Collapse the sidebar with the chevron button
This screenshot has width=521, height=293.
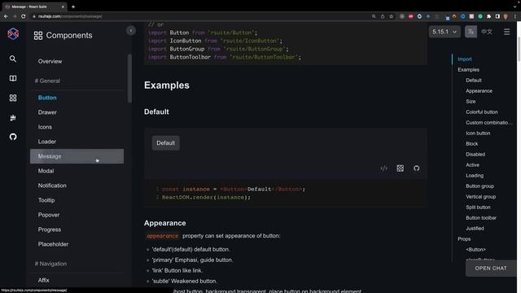point(131,31)
